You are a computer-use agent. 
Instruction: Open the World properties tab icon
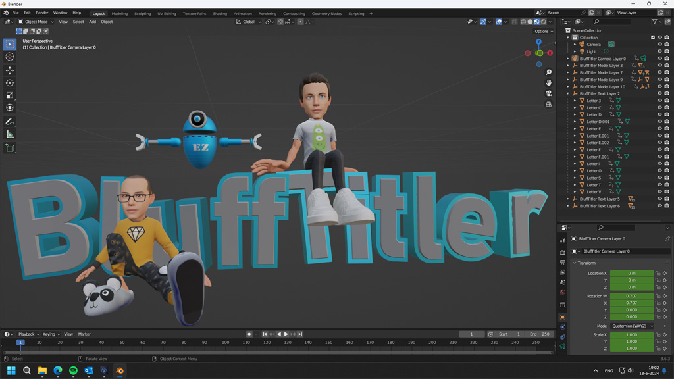coord(563,292)
